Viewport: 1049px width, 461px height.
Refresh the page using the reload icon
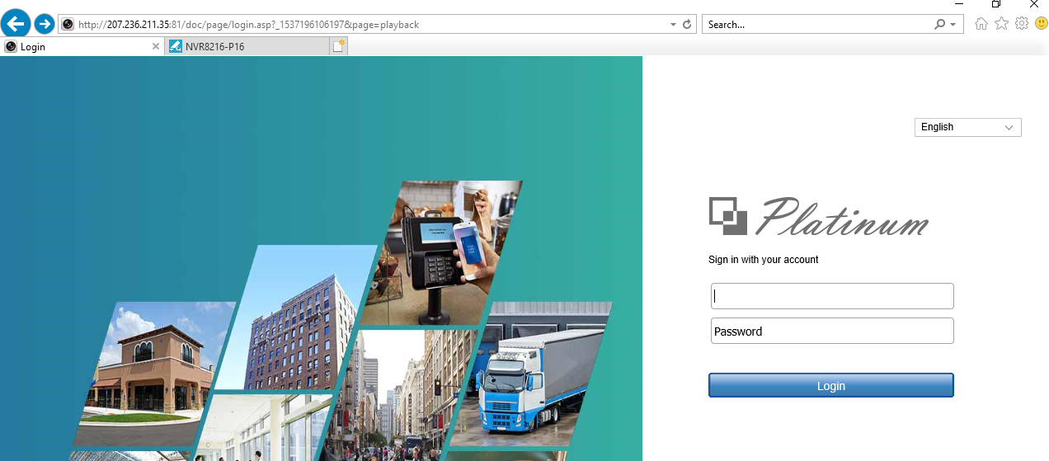(688, 25)
